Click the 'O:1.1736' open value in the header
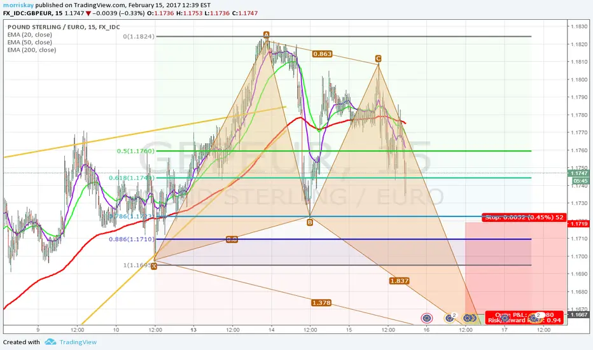The height and width of the screenshot is (350, 593). click(x=160, y=13)
